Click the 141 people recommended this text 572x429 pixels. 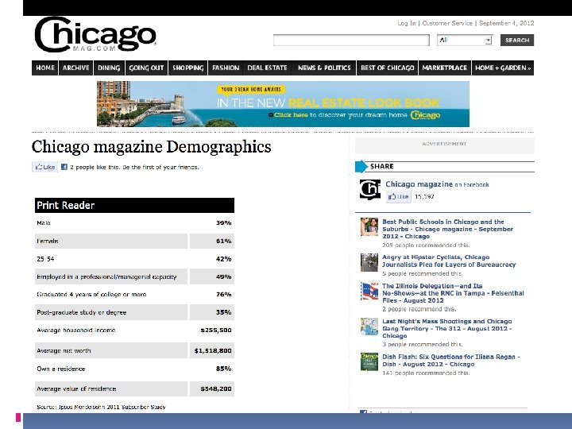click(426, 373)
